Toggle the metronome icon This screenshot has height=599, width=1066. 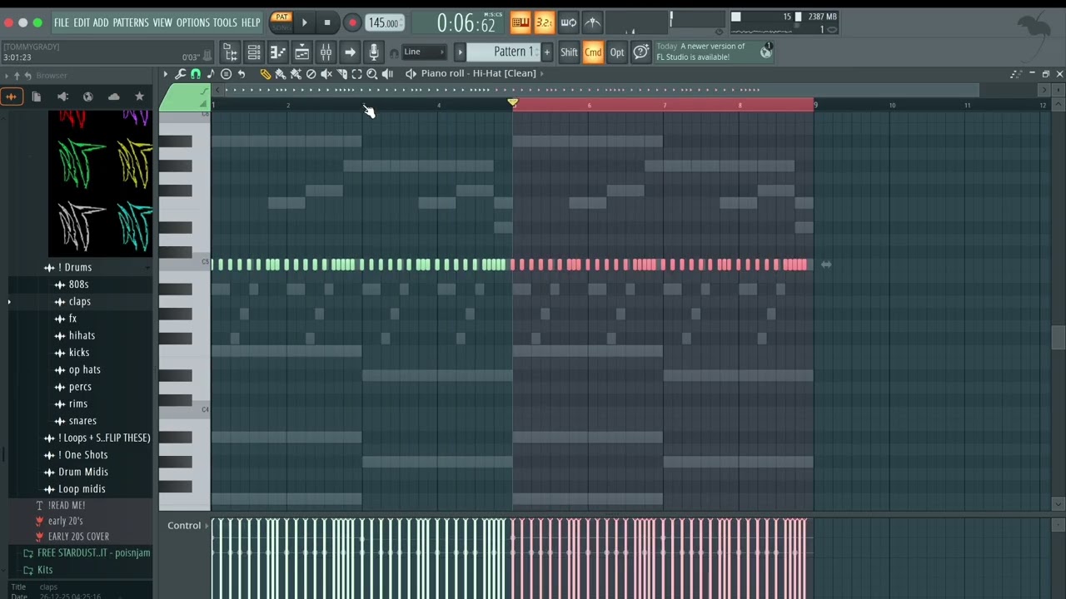(x=592, y=22)
